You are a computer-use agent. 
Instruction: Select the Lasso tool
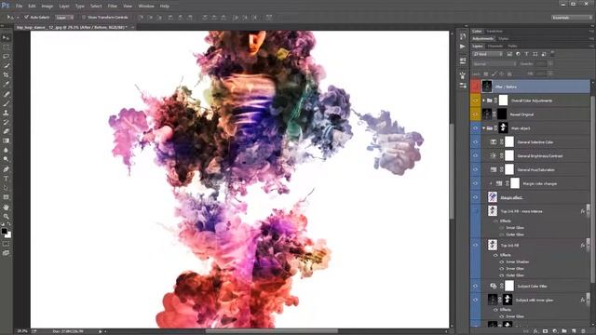tap(6, 56)
